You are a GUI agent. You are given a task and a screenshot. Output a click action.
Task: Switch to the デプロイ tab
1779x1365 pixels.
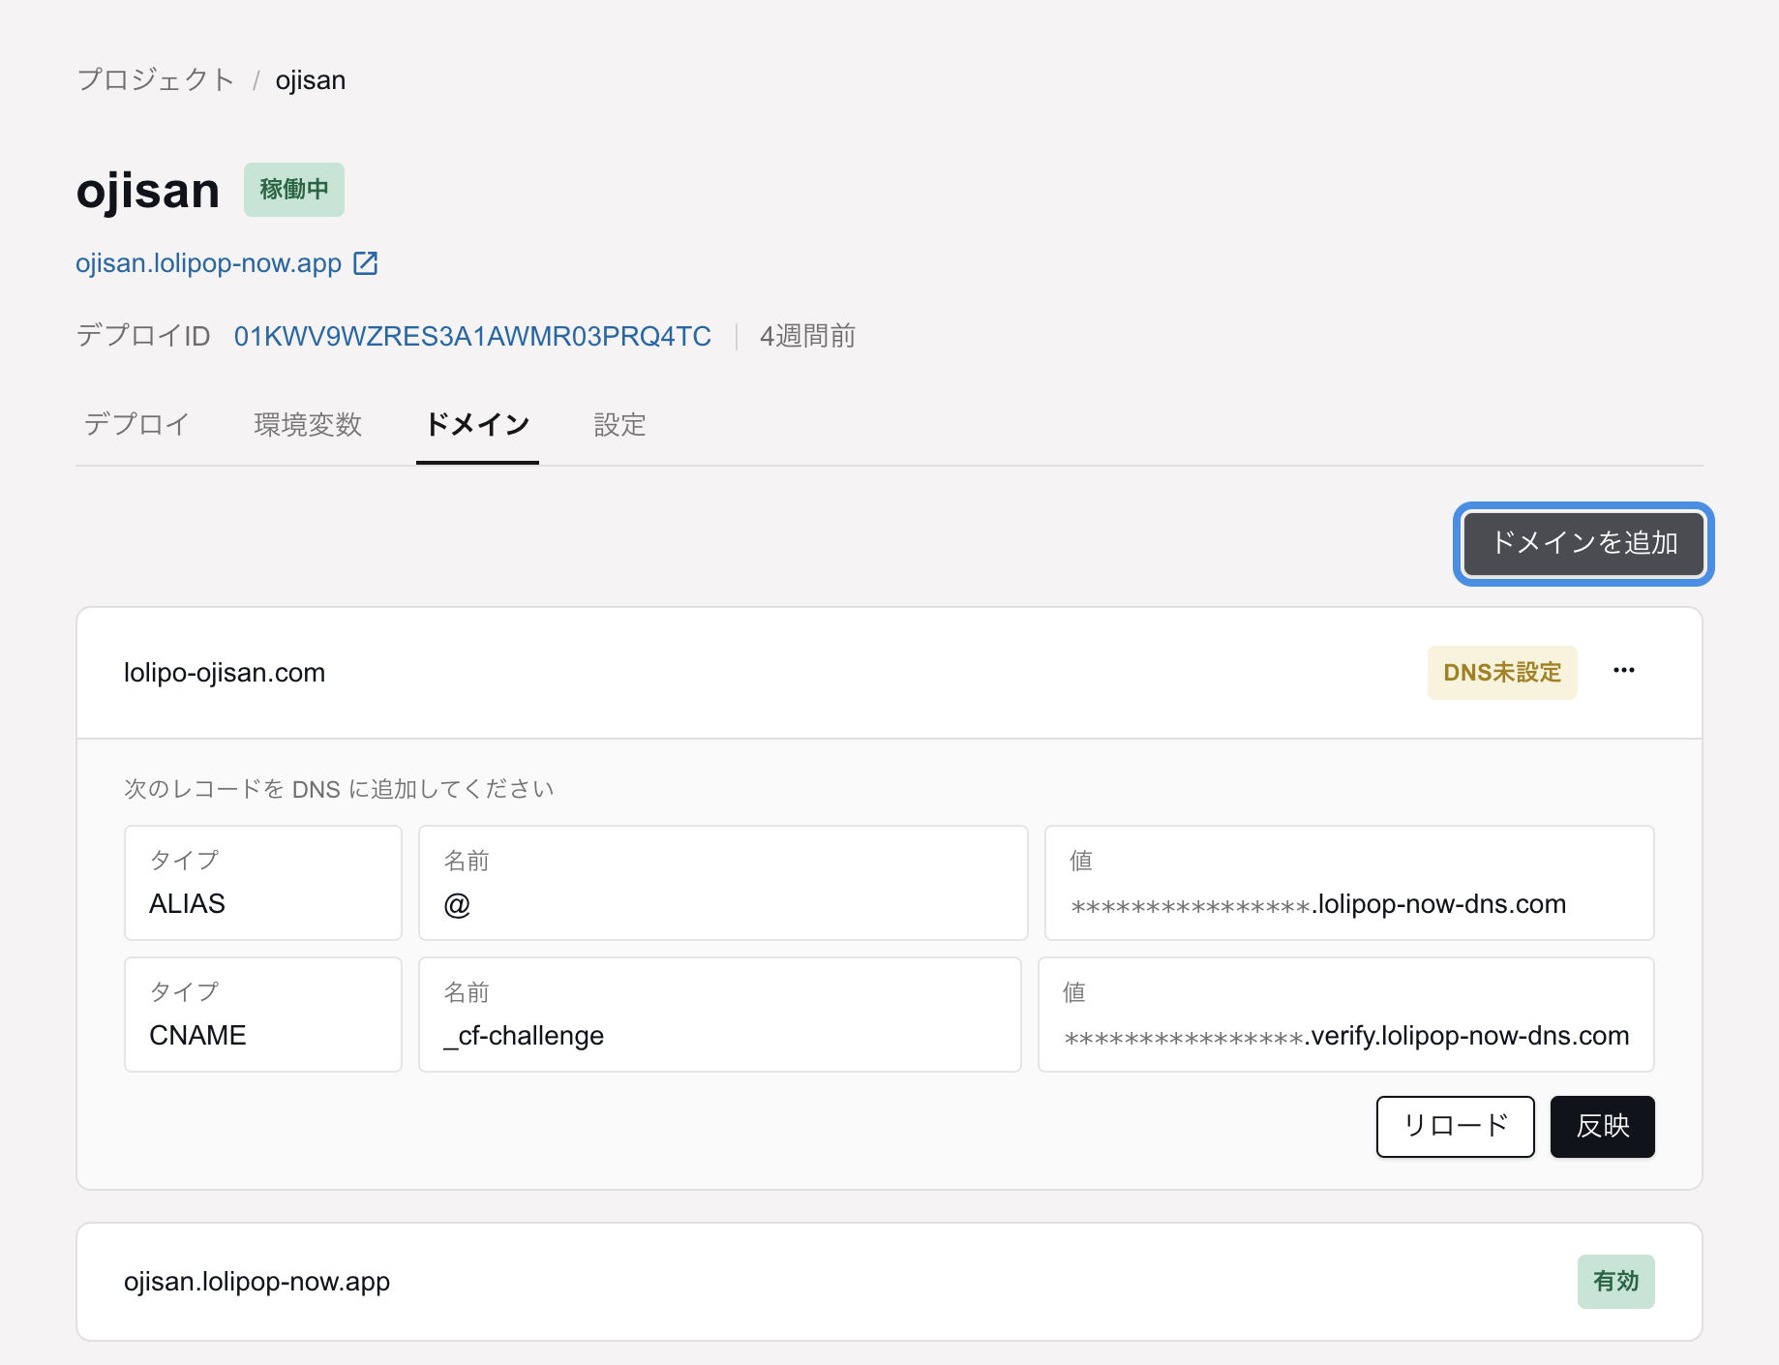click(x=136, y=424)
